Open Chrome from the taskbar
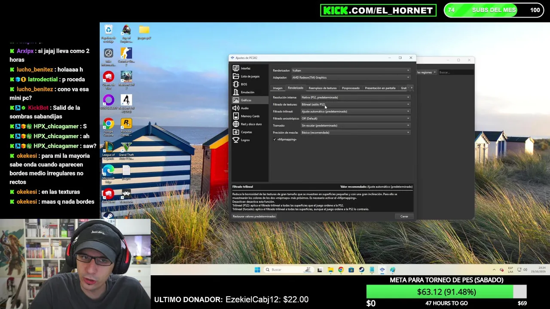The image size is (550, 309). (341, 270)
